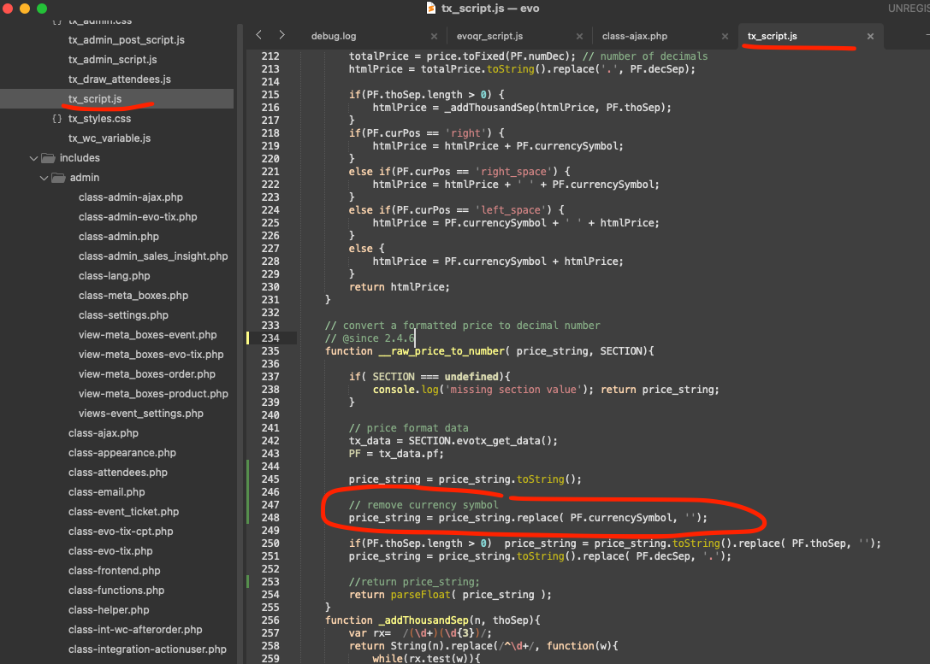Click on the __raw_price_to_number function name
This screenshot has height=664, width=930.
click(441, 351)
